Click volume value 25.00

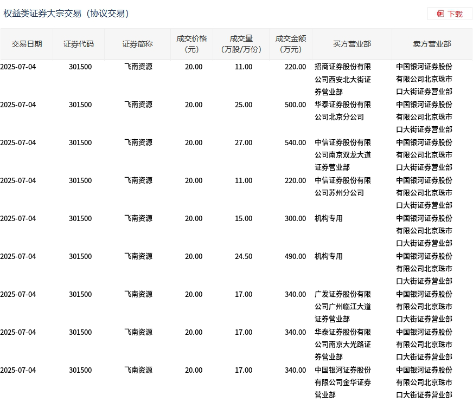click(244, 105)
